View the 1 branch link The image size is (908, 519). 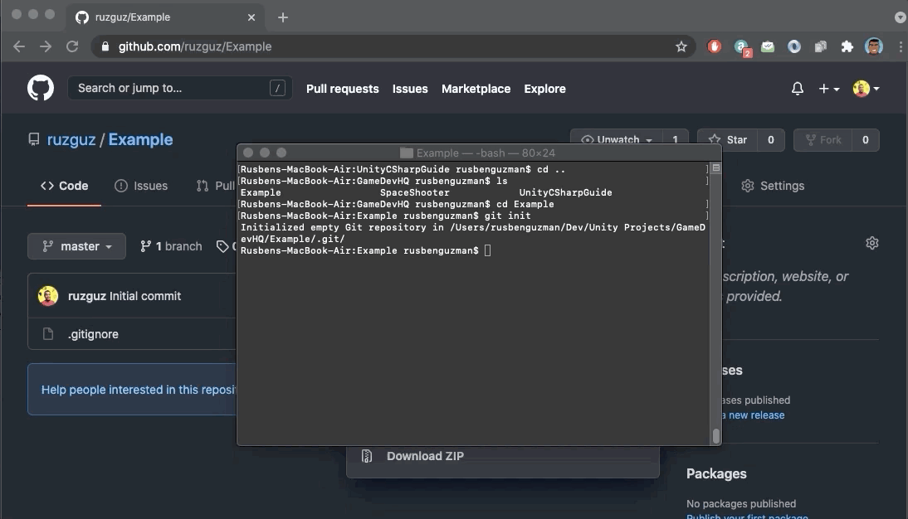click(171, 246)
